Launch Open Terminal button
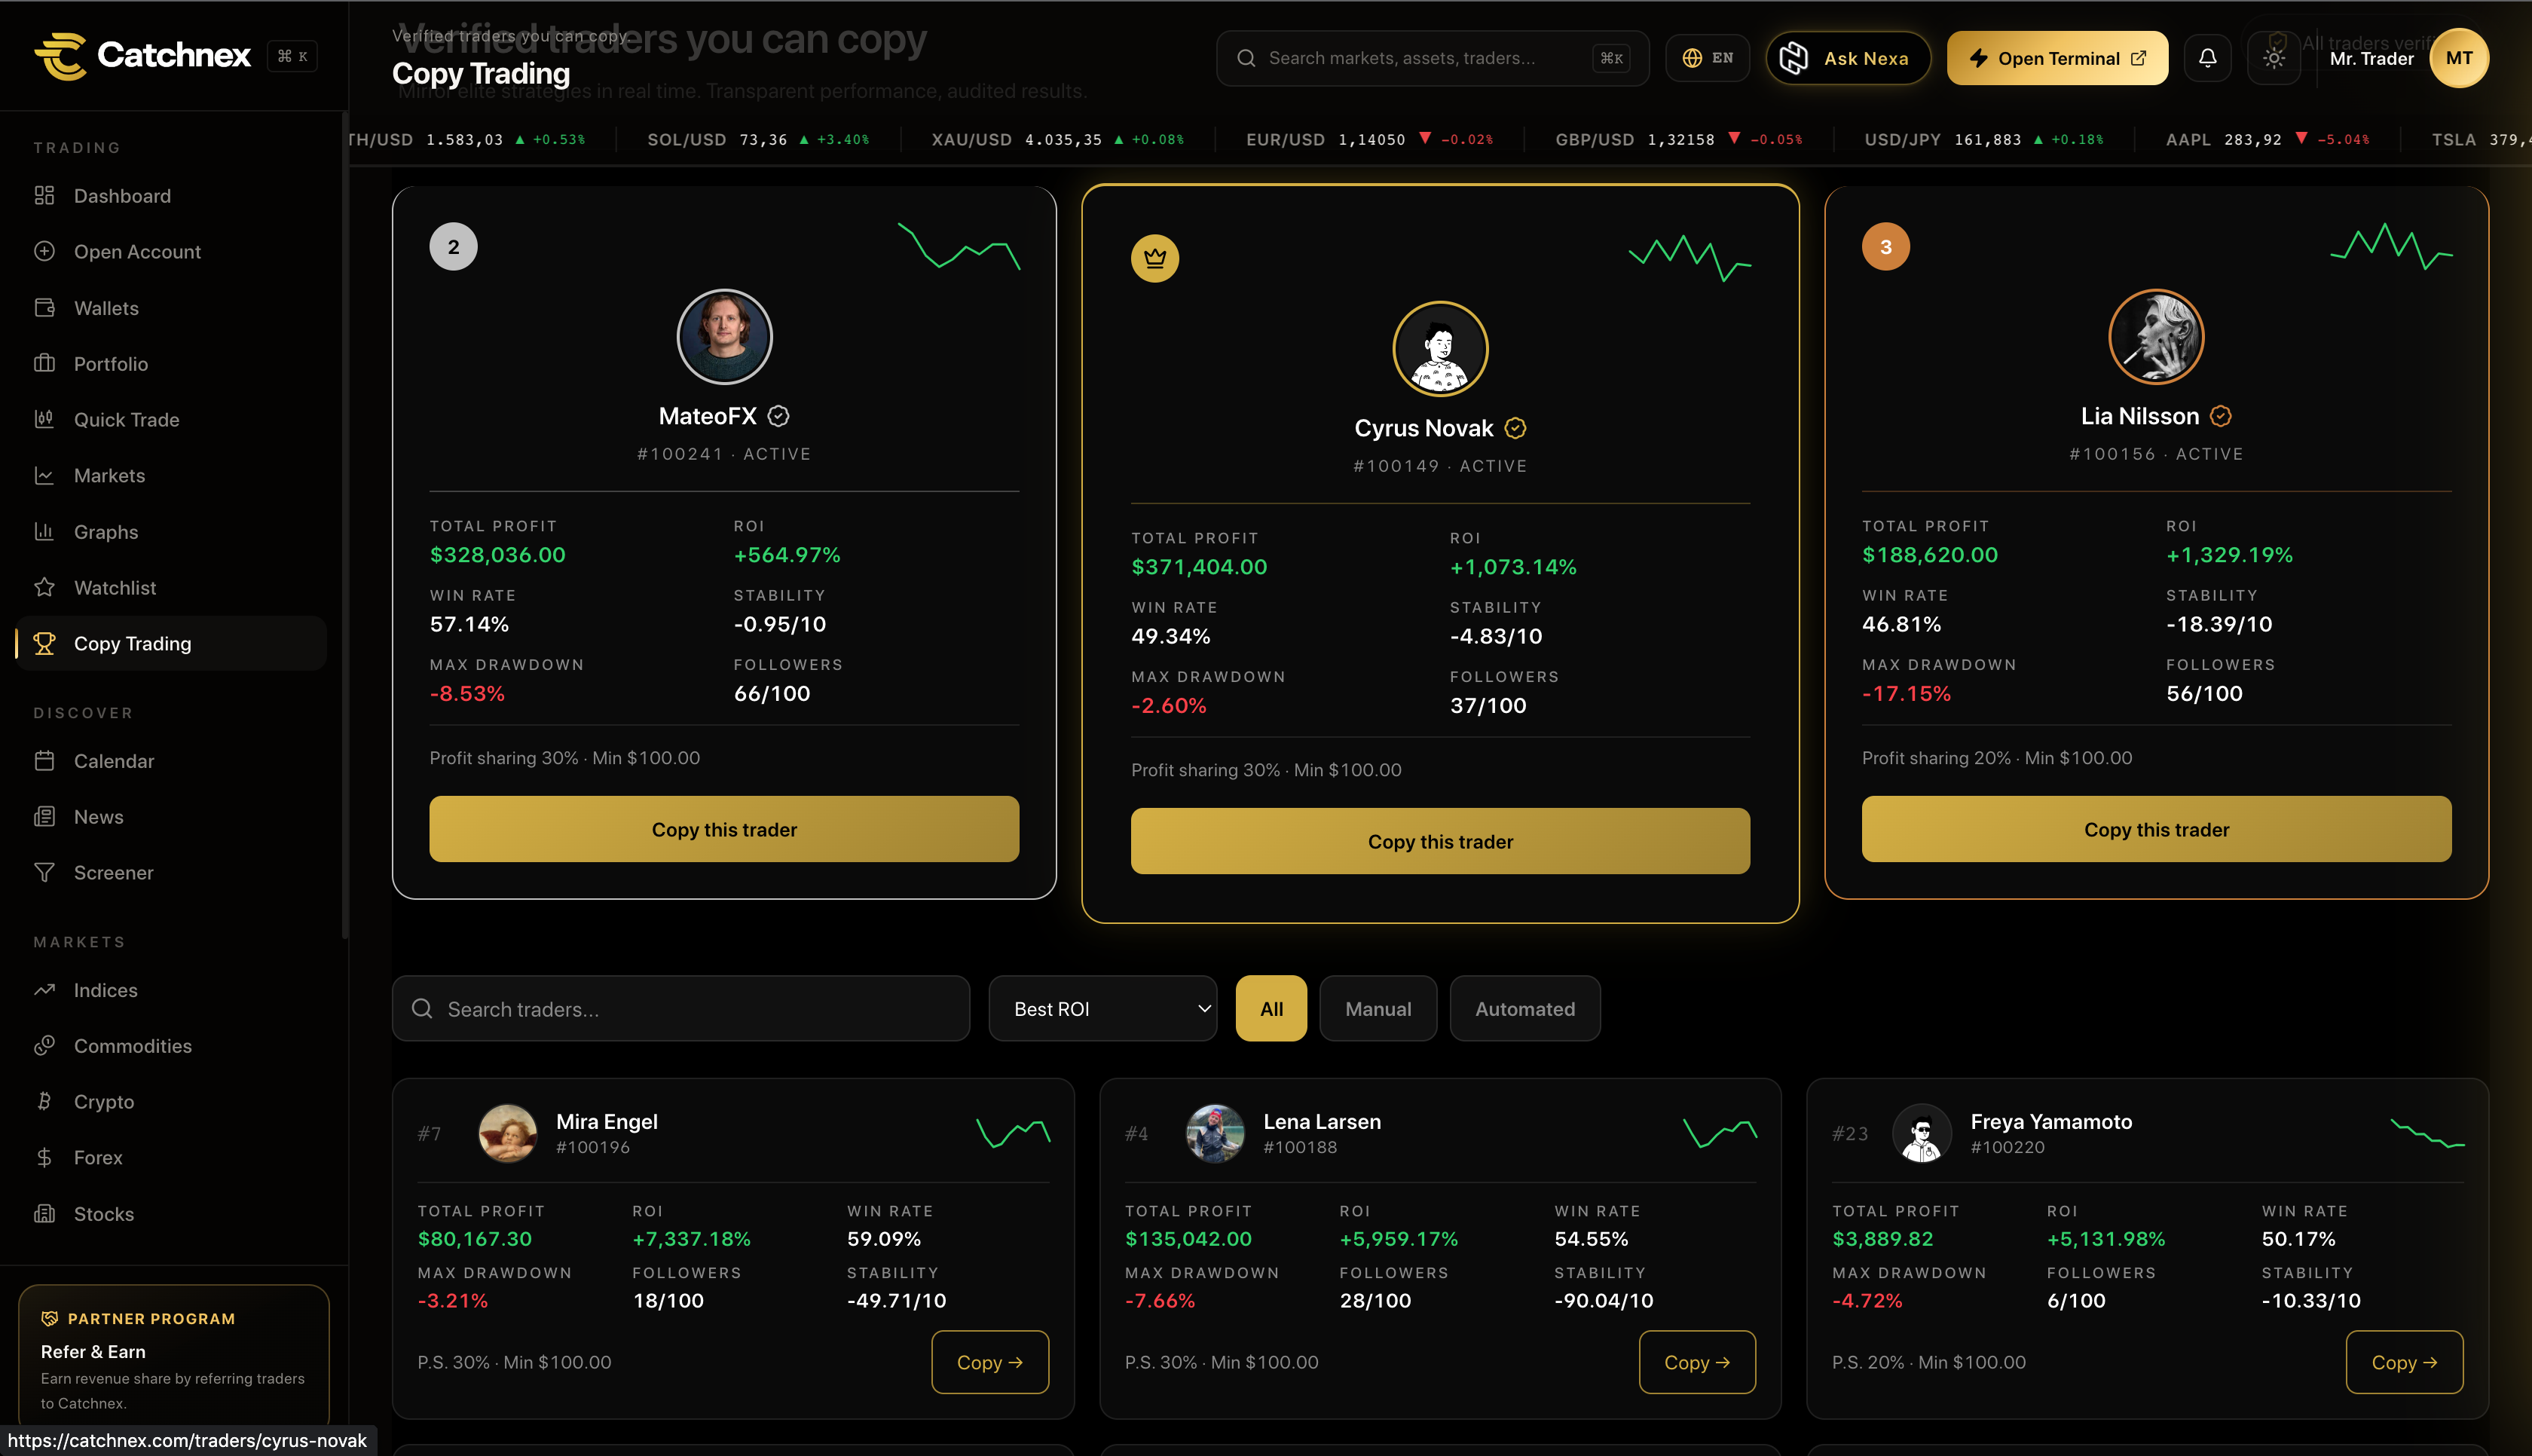The height and width of the screenshot is (1456, 2532). coord(2057,58)
